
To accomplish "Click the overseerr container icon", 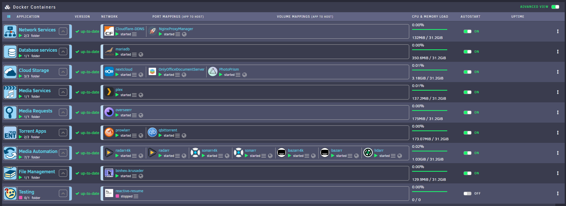I will pos(109,112).
